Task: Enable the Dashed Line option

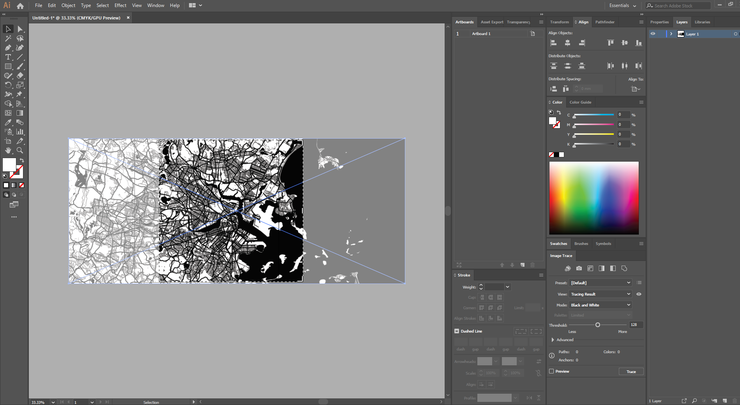Action: (x=457, y=331)
